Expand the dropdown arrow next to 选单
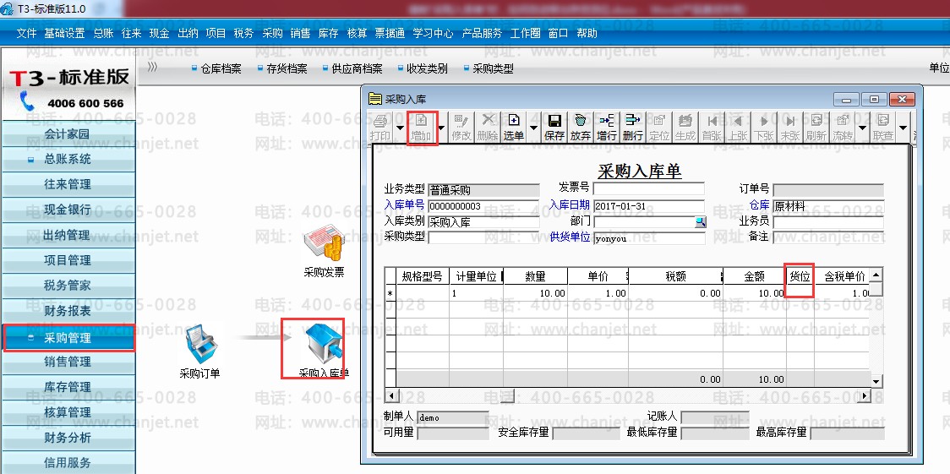Screen dimensions: 950x474 (x=533, y=128)
